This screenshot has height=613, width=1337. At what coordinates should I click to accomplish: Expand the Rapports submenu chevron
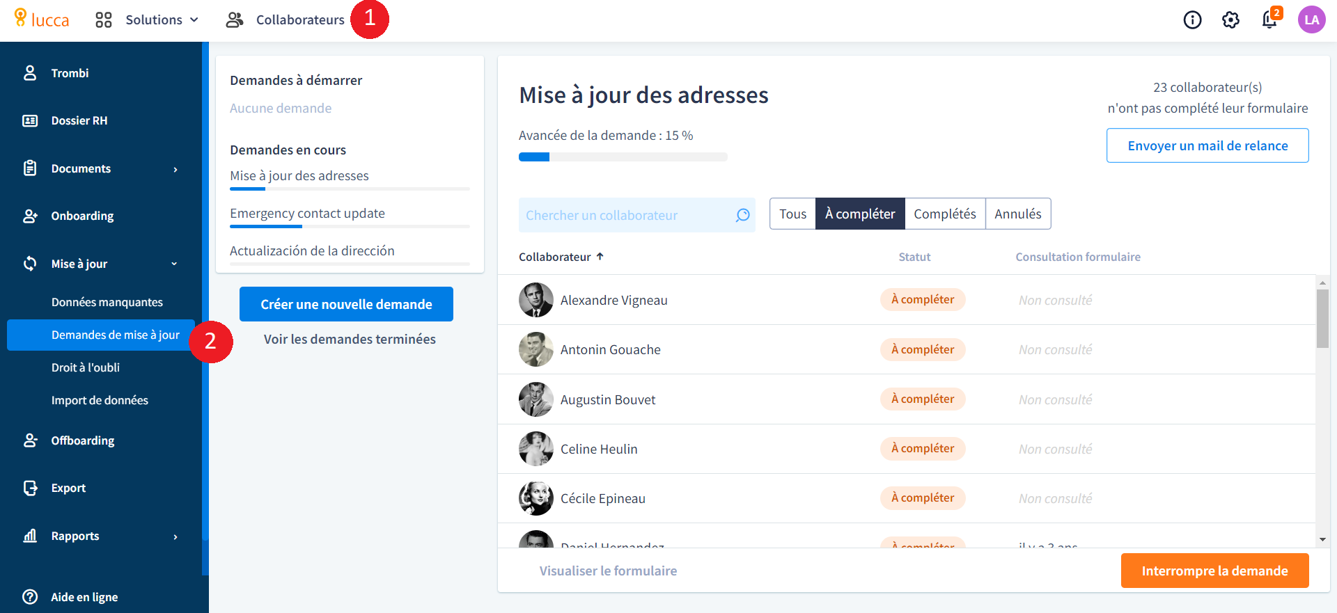click(175, 536)
